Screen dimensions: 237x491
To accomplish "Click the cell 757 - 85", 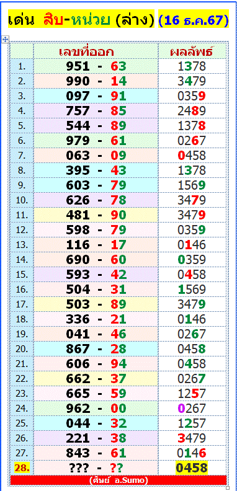I will point(96,111).
